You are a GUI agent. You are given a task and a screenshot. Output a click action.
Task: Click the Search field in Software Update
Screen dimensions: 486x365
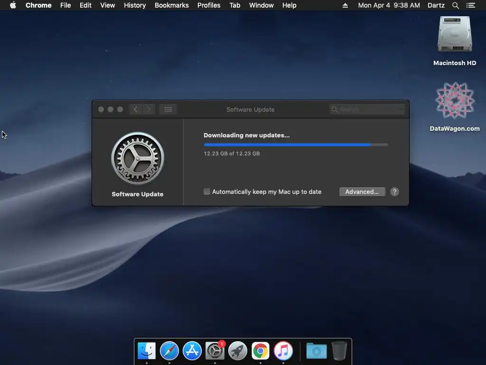tap(367, 109)
